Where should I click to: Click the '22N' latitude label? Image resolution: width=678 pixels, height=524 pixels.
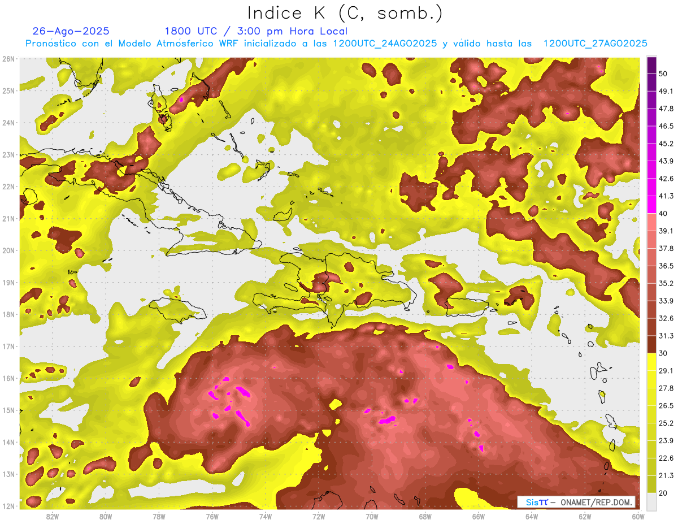(x=8, y=187)
